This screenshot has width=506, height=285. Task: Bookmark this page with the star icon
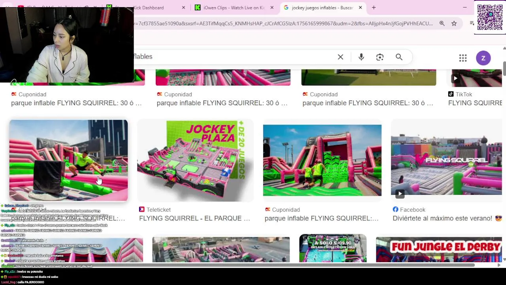point(454,23)
